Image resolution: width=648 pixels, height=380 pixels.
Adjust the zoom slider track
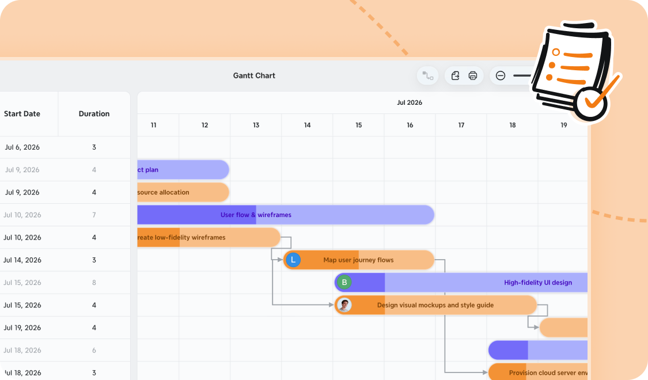click(522, 75)
